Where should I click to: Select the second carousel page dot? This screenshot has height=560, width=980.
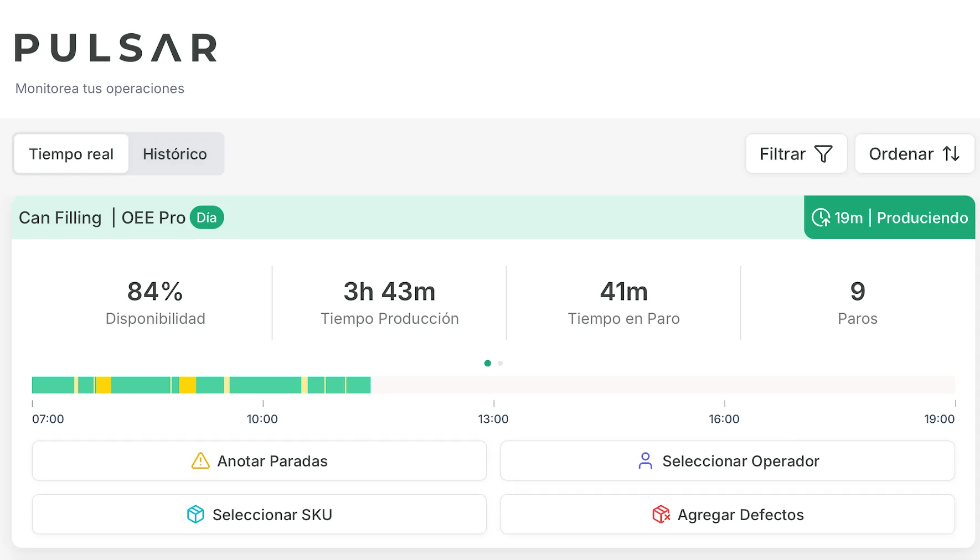[x=501, y=364]
